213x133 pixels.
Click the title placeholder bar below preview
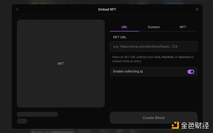pos(37,115)
